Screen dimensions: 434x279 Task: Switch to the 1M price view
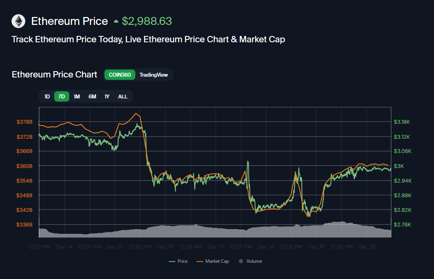tap(76, 96)
